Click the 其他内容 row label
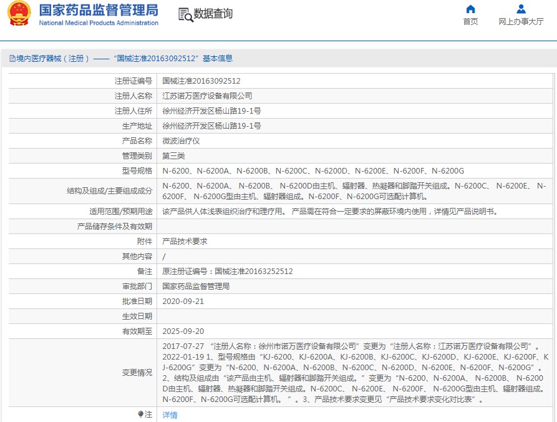The image size is (557, 422). [137, 257]
